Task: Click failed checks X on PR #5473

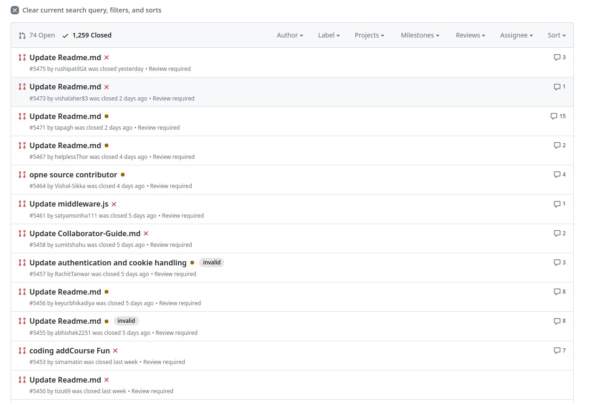Action: 107,87
